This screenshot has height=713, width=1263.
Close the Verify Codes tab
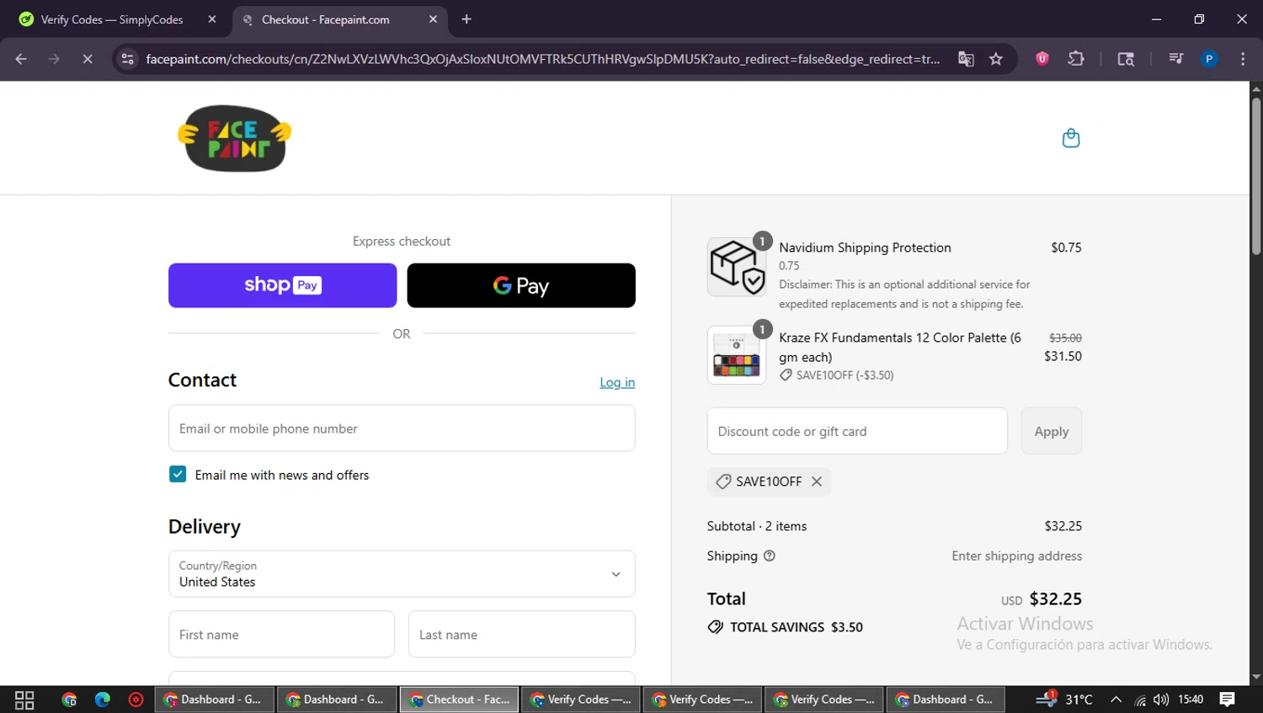[x=212, y=19]
